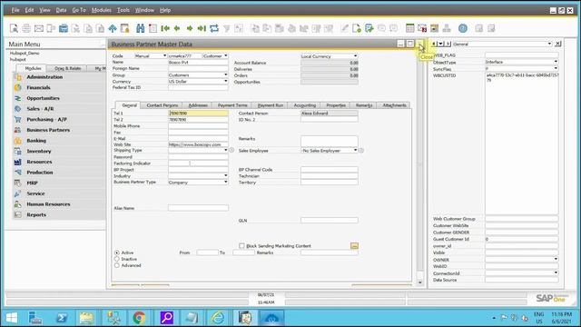Click the round blue help toolbar icon
Viewport: 581px width, 327px height.
click(463, 28)
